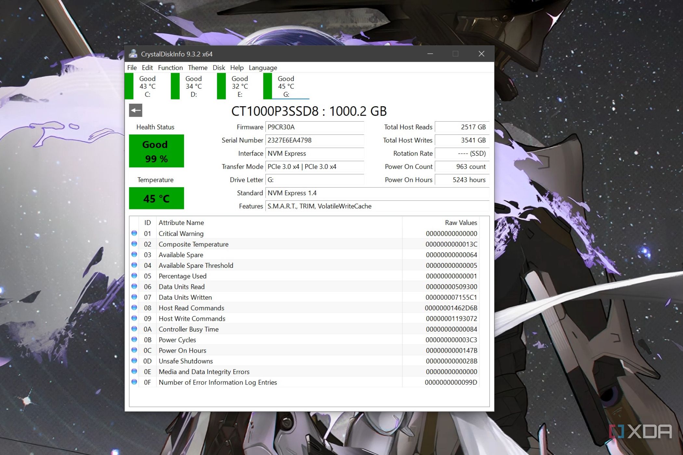Click the previous disk arrow button
The width and height of the screenshot is (683, 455).
136,110
